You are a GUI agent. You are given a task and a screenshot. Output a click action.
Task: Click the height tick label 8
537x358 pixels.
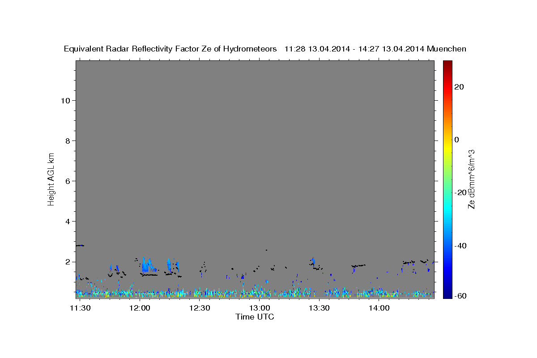[68, 141]
